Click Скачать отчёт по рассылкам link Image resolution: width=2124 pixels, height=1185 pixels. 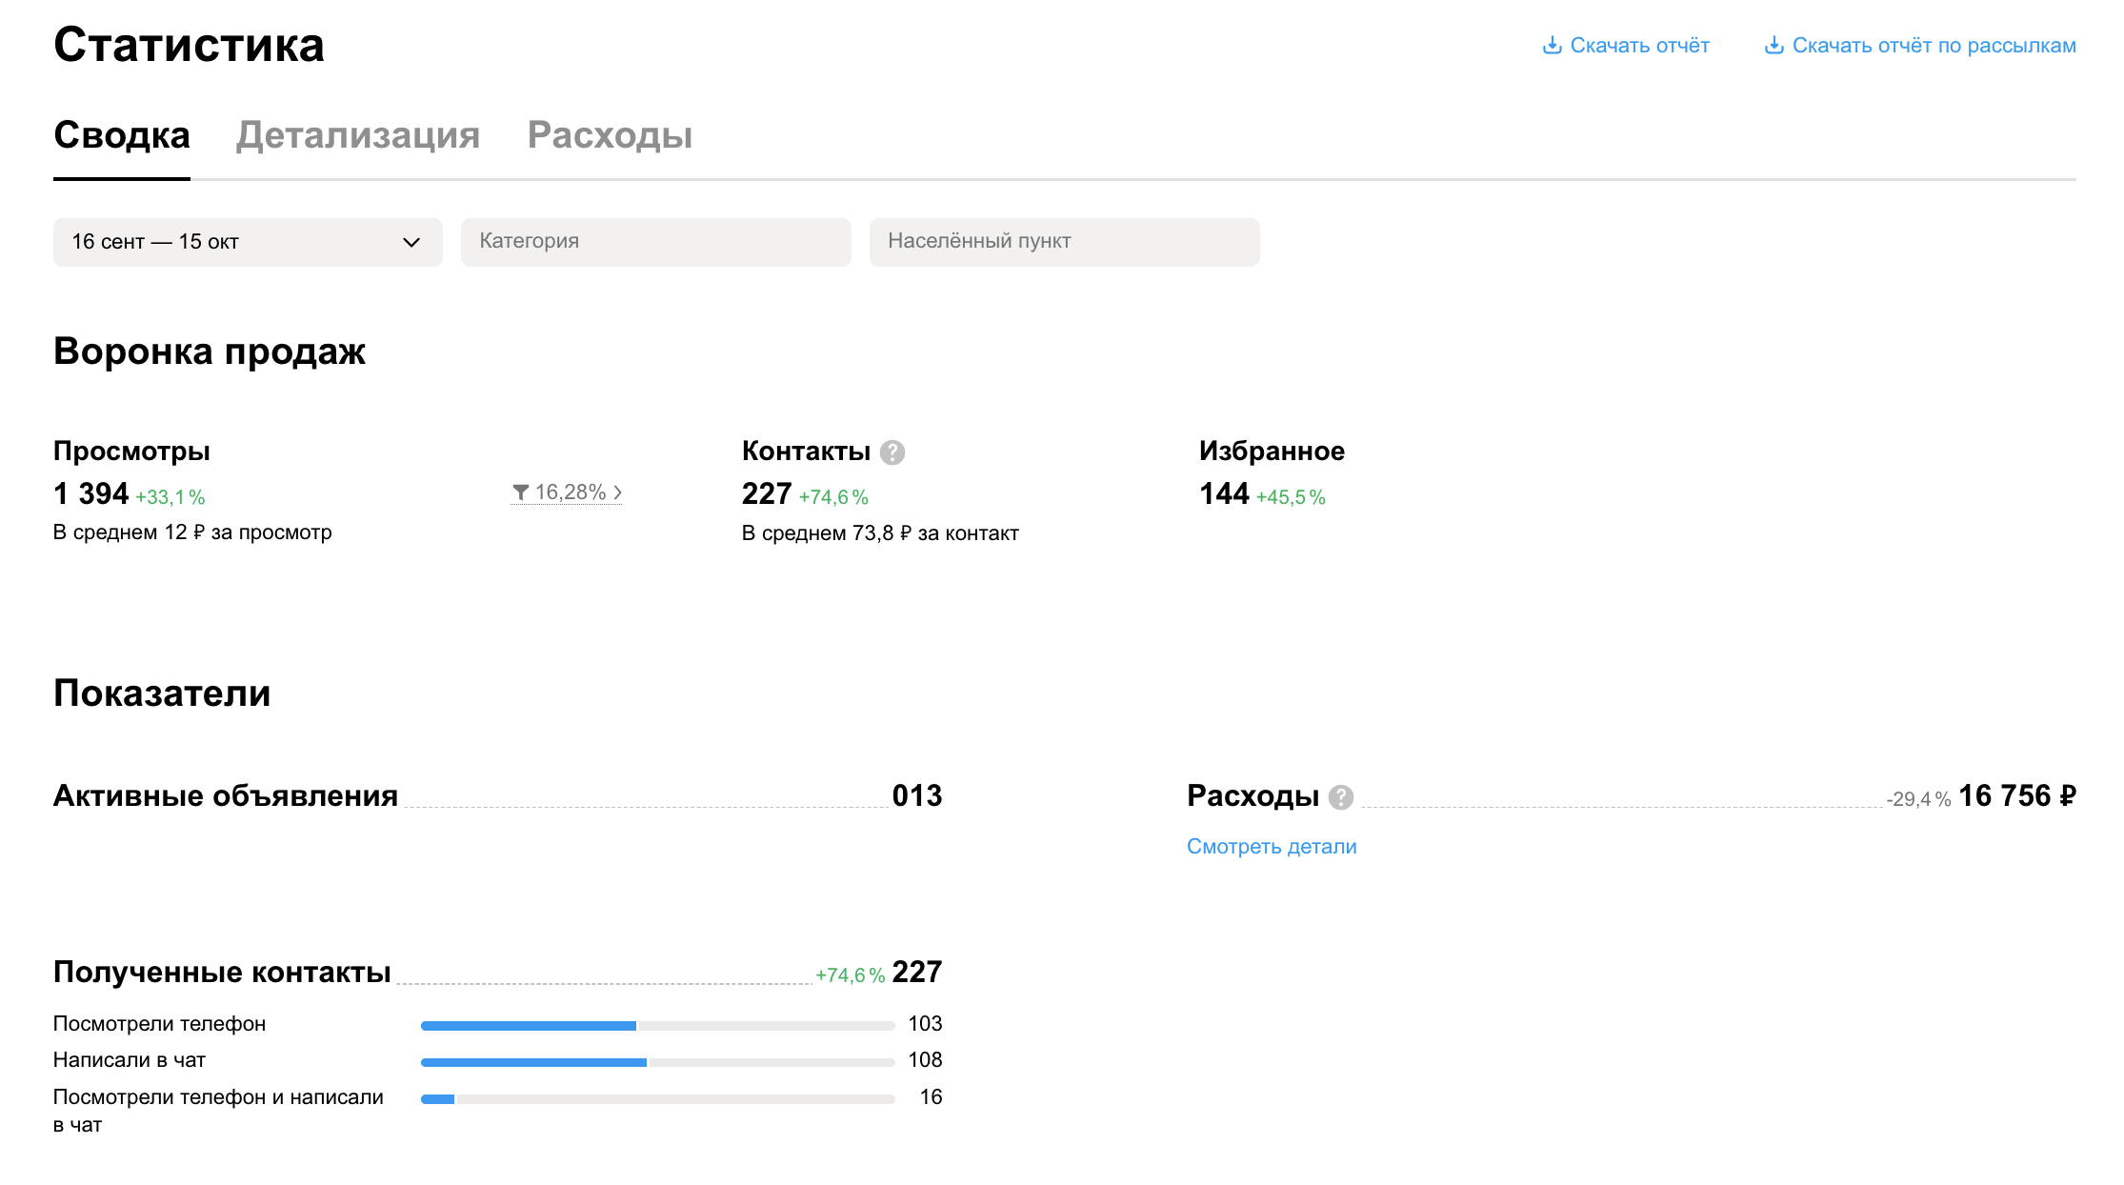click(x=1934, y=46)
